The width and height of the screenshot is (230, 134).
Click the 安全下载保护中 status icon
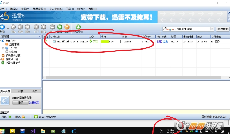pos(36,117)
